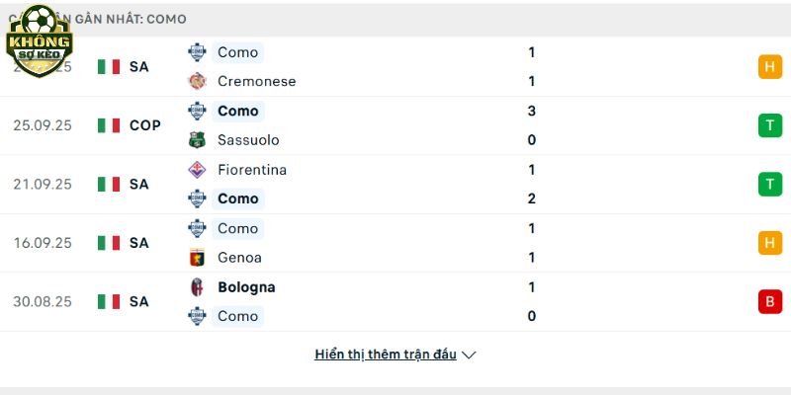Click the green T badge for Fiorentina match
The height and width of the screenshot is (395, 791).
(x=769, y=184)
